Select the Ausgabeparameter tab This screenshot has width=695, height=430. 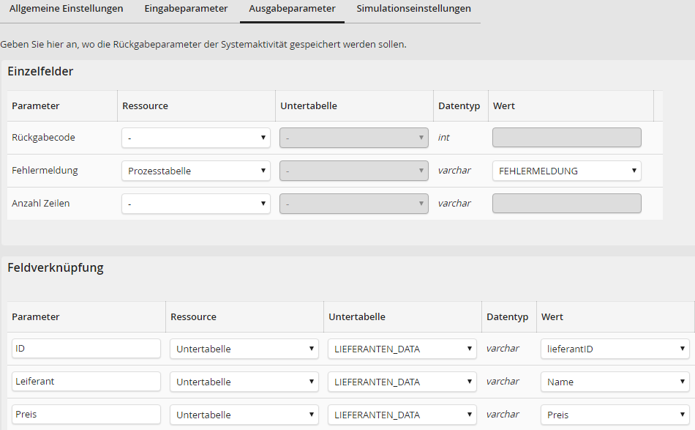292,9
